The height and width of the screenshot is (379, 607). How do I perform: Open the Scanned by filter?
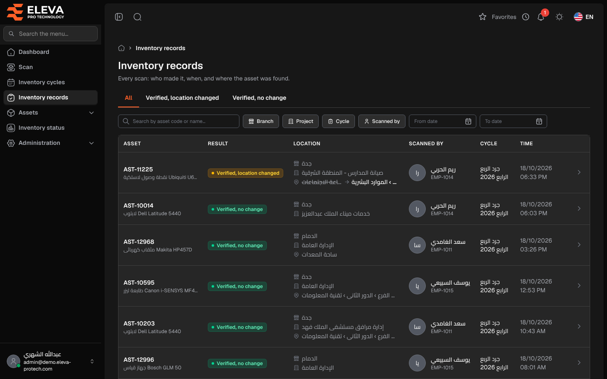click(x=382, y=121)
